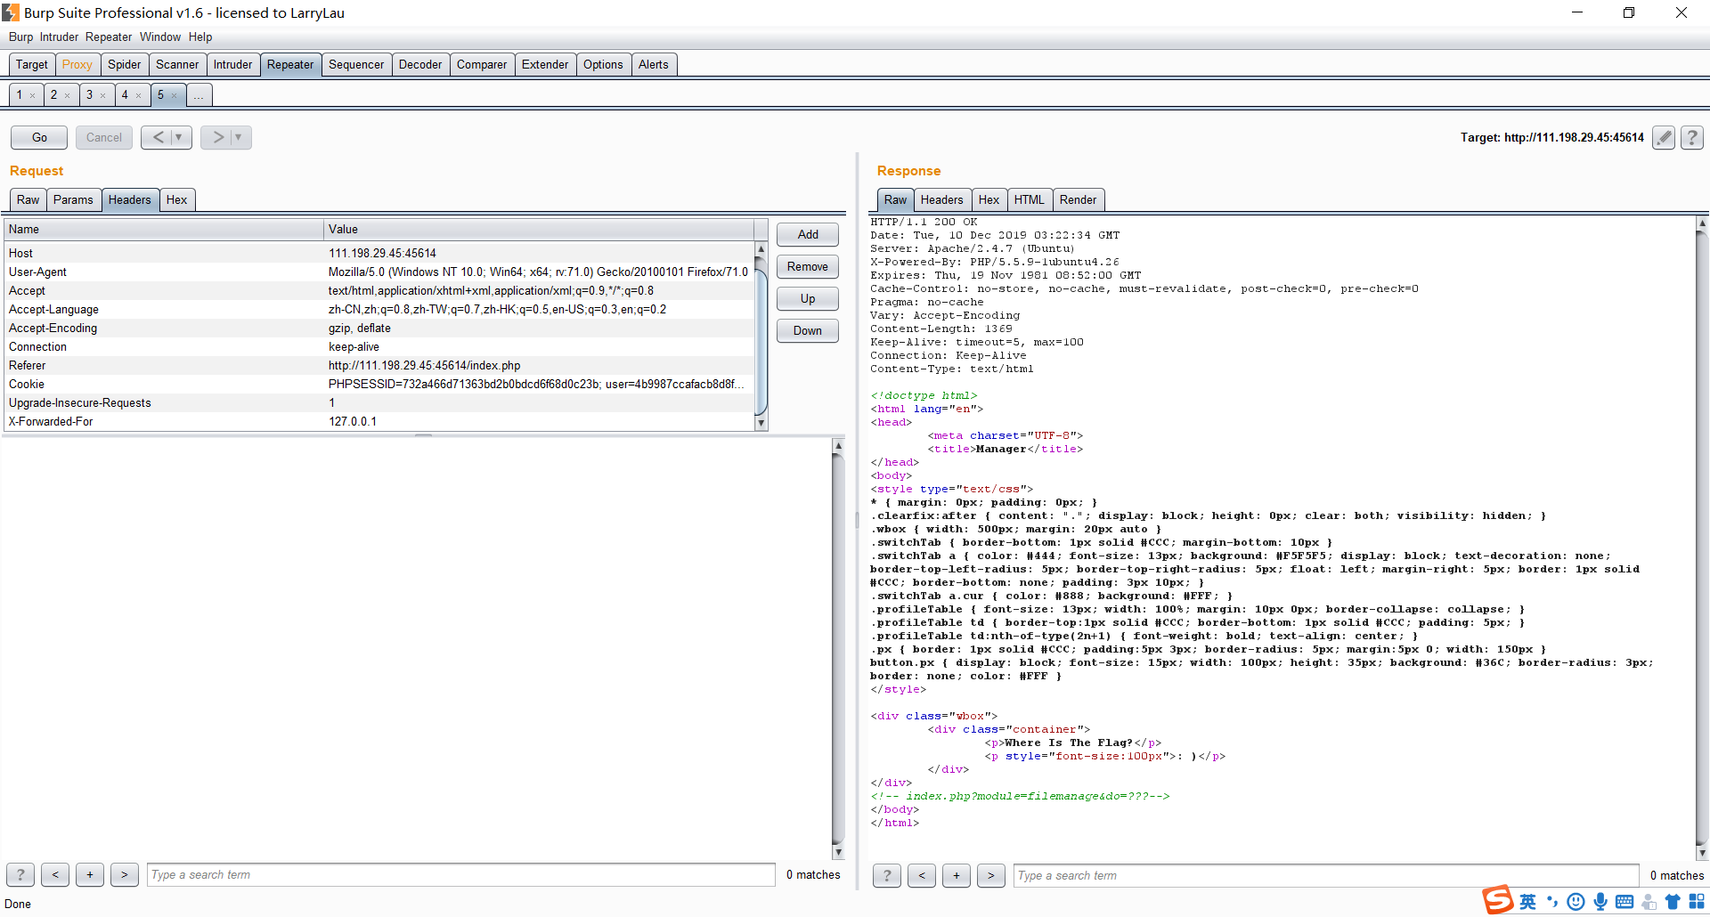Click the request search term input field
Screen dimensions: 1710x917
(460, 874)
